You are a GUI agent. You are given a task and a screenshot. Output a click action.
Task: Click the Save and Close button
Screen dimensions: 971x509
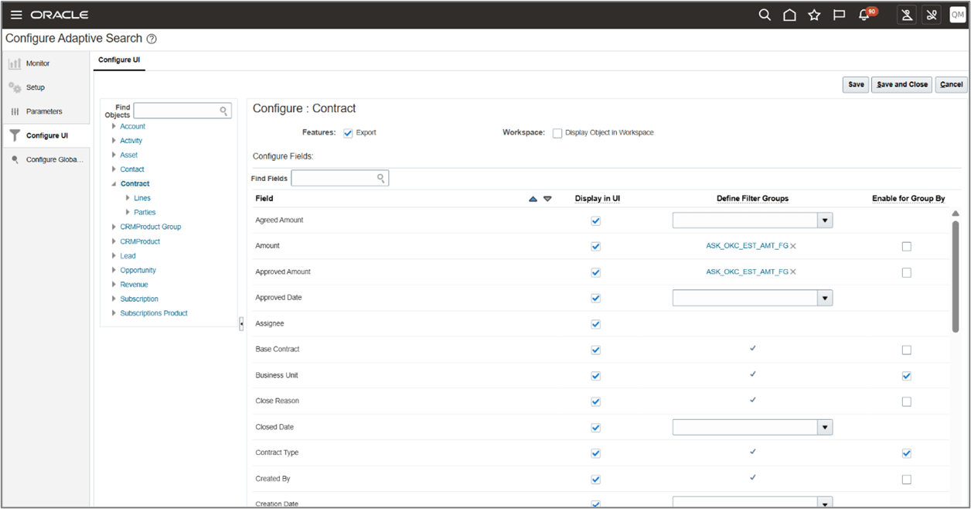[x=901, y=84]
